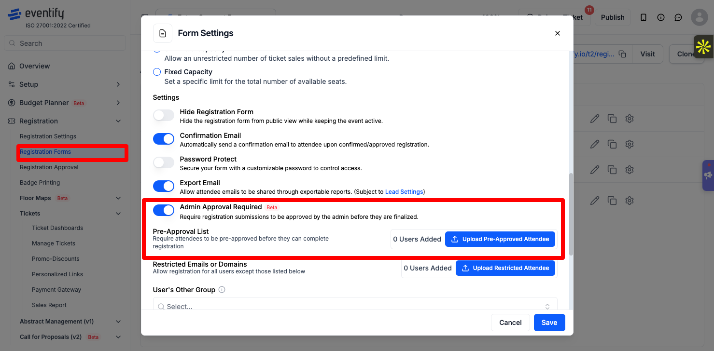Open the Lead Settings link
714x351 pixels.
point(404,192)
